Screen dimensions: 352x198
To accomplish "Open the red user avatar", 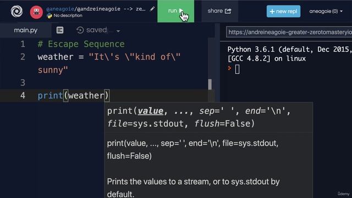I will coord(36,12).
